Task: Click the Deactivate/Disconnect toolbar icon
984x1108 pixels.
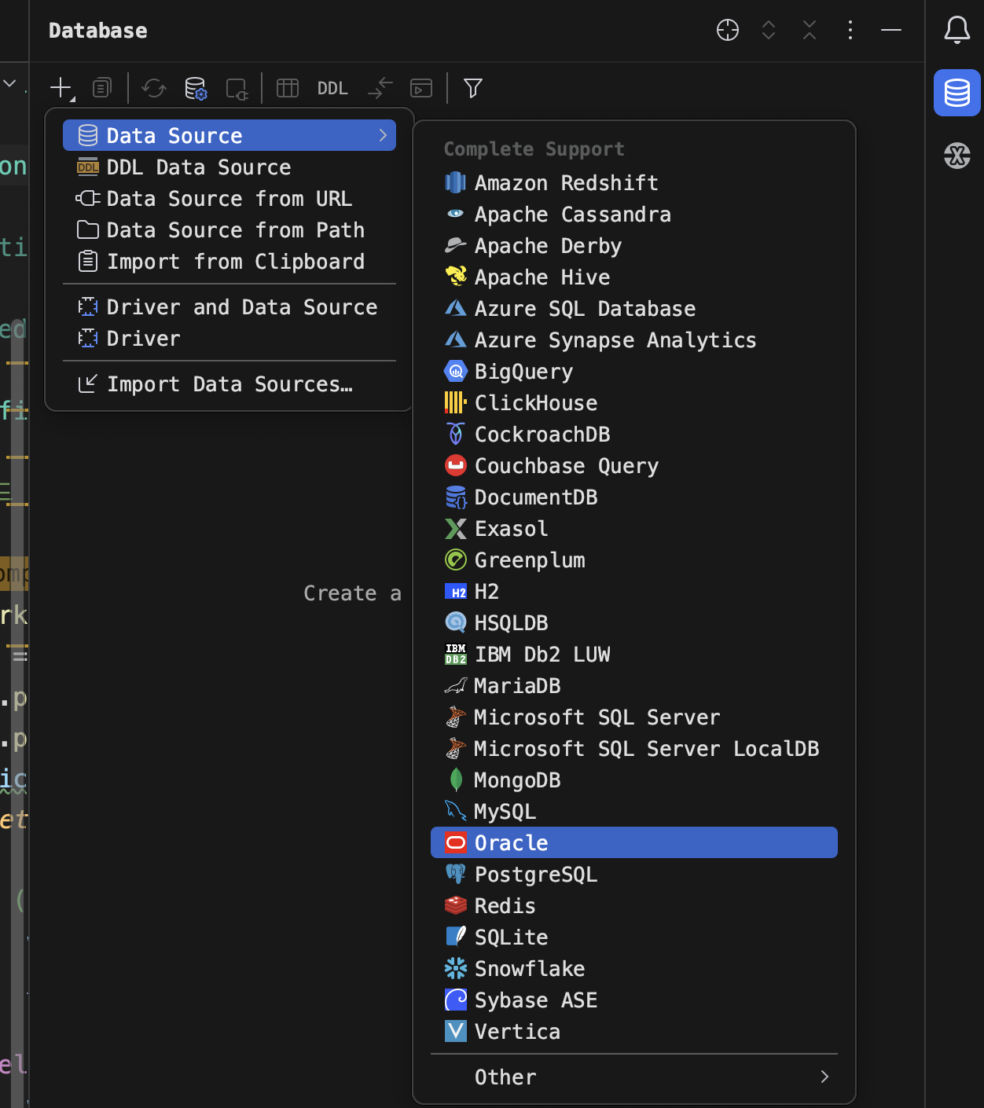Action: pyautogui.click(x=237, y=89)
